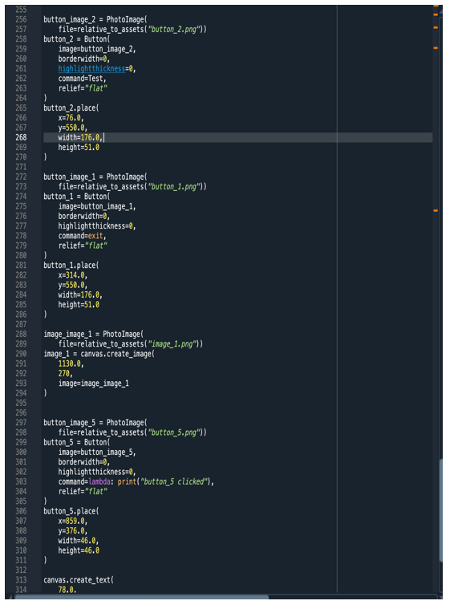Click 'image_image_1 = PhotoImage(' text

[x=93, y=335]
